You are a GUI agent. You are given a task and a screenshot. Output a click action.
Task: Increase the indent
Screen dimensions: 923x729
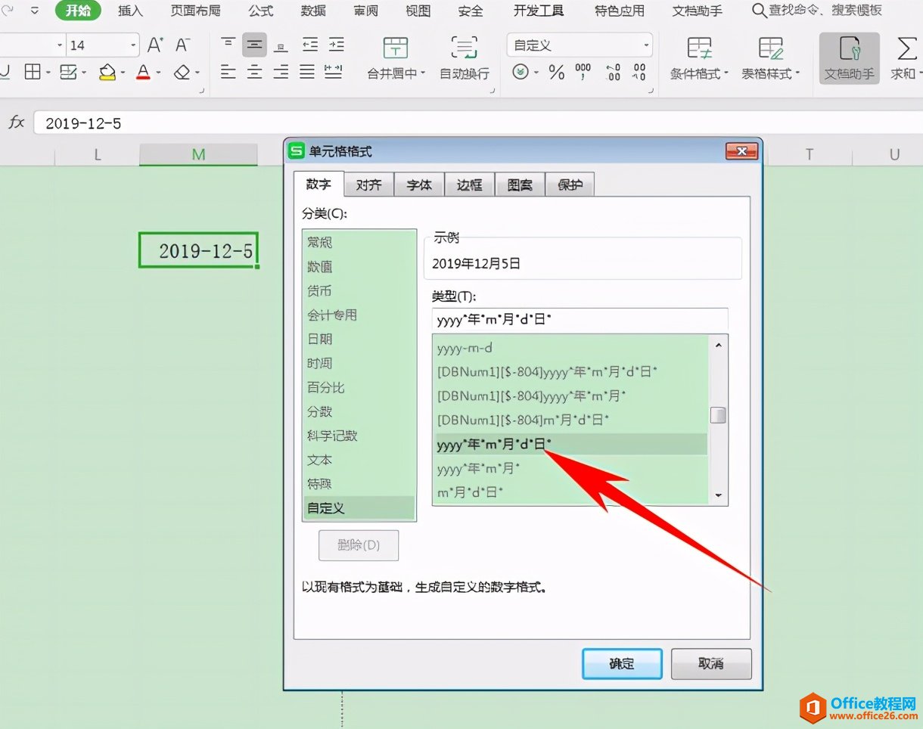(335, 45)
